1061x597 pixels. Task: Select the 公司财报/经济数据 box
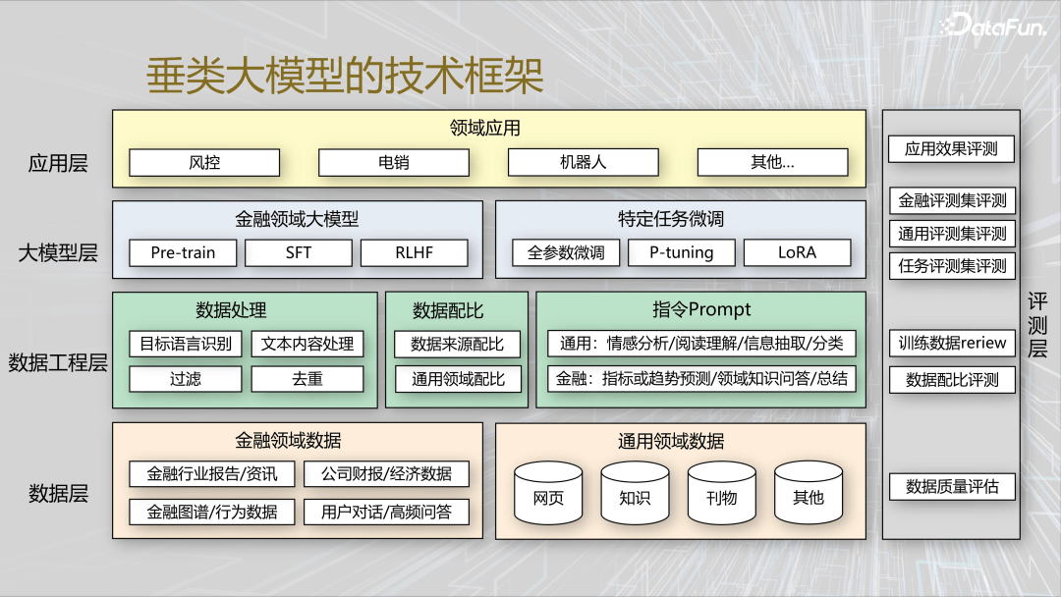386,474
